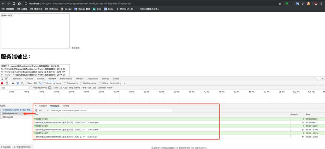Viewport: 325px width, 149px height.
Task: Activate the inspect element picker icon
Action: pos(2,79)
